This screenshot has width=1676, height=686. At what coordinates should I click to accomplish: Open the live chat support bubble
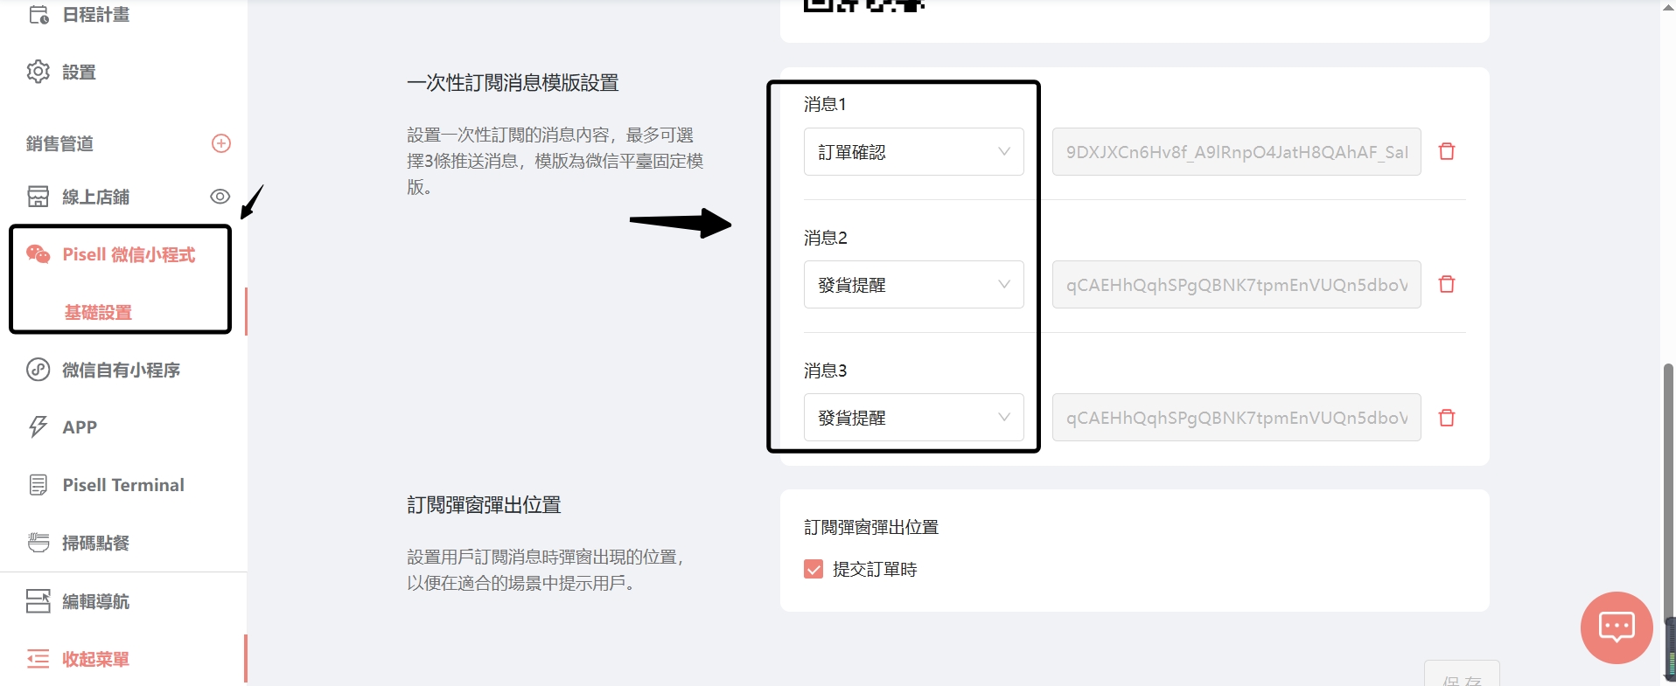1617,627
